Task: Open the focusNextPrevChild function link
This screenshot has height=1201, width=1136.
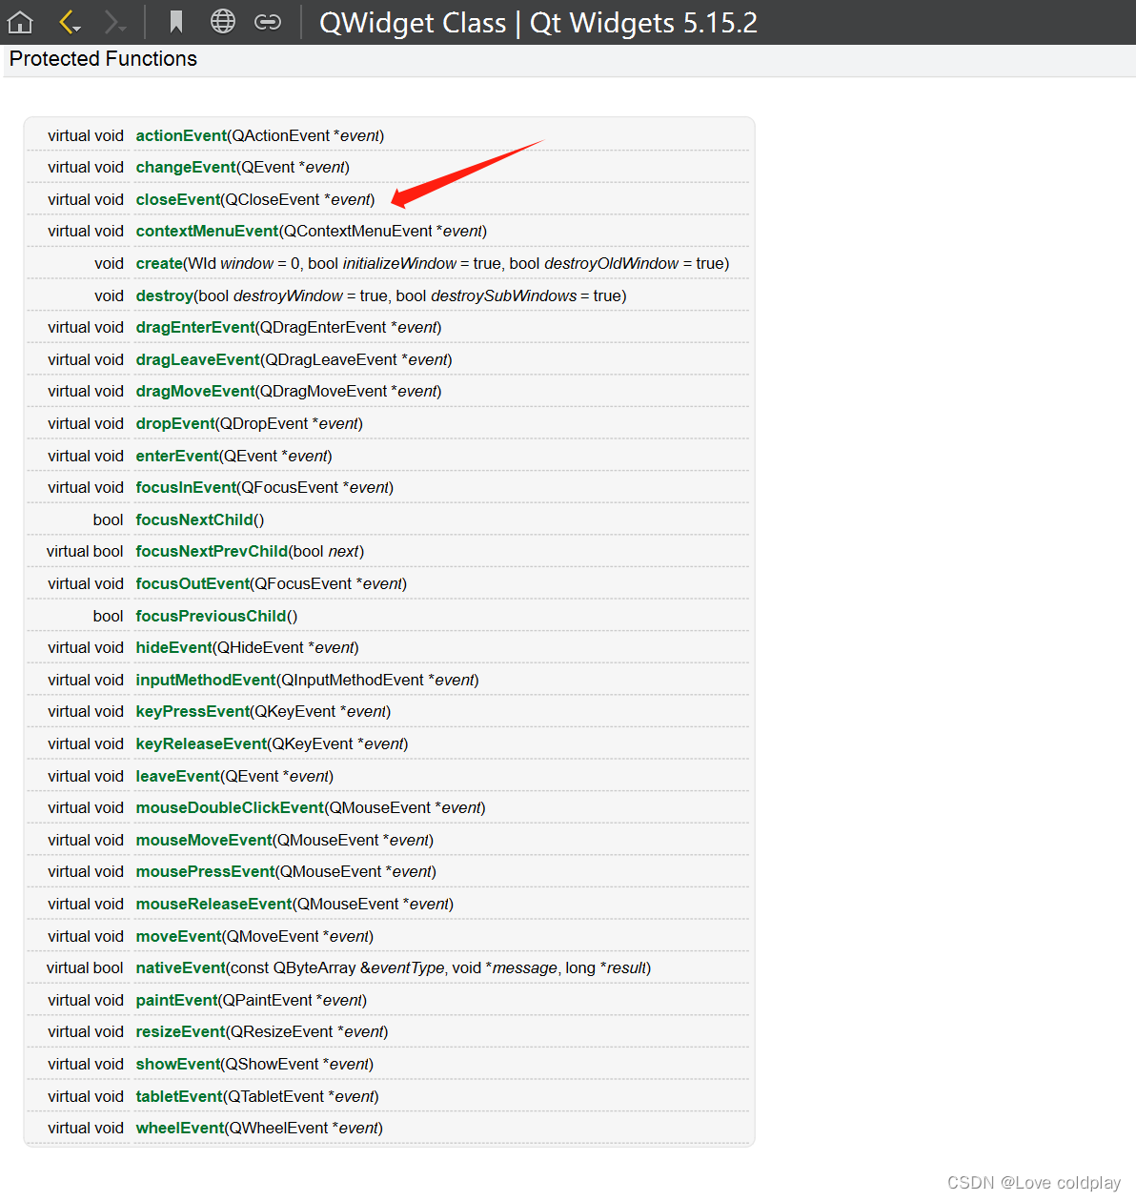Action: (x=212, y=551)
